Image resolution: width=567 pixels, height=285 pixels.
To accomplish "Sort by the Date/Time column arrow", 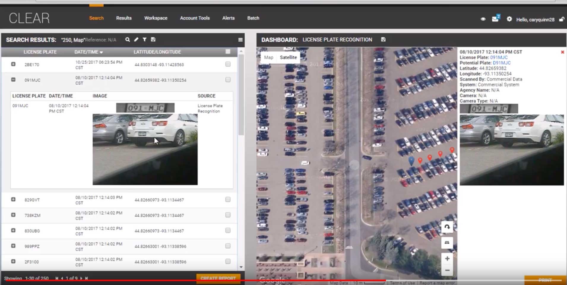I will (101, 52).
